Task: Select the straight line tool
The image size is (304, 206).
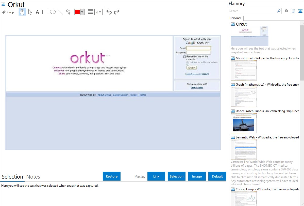Action: click(x=60, y=12)
